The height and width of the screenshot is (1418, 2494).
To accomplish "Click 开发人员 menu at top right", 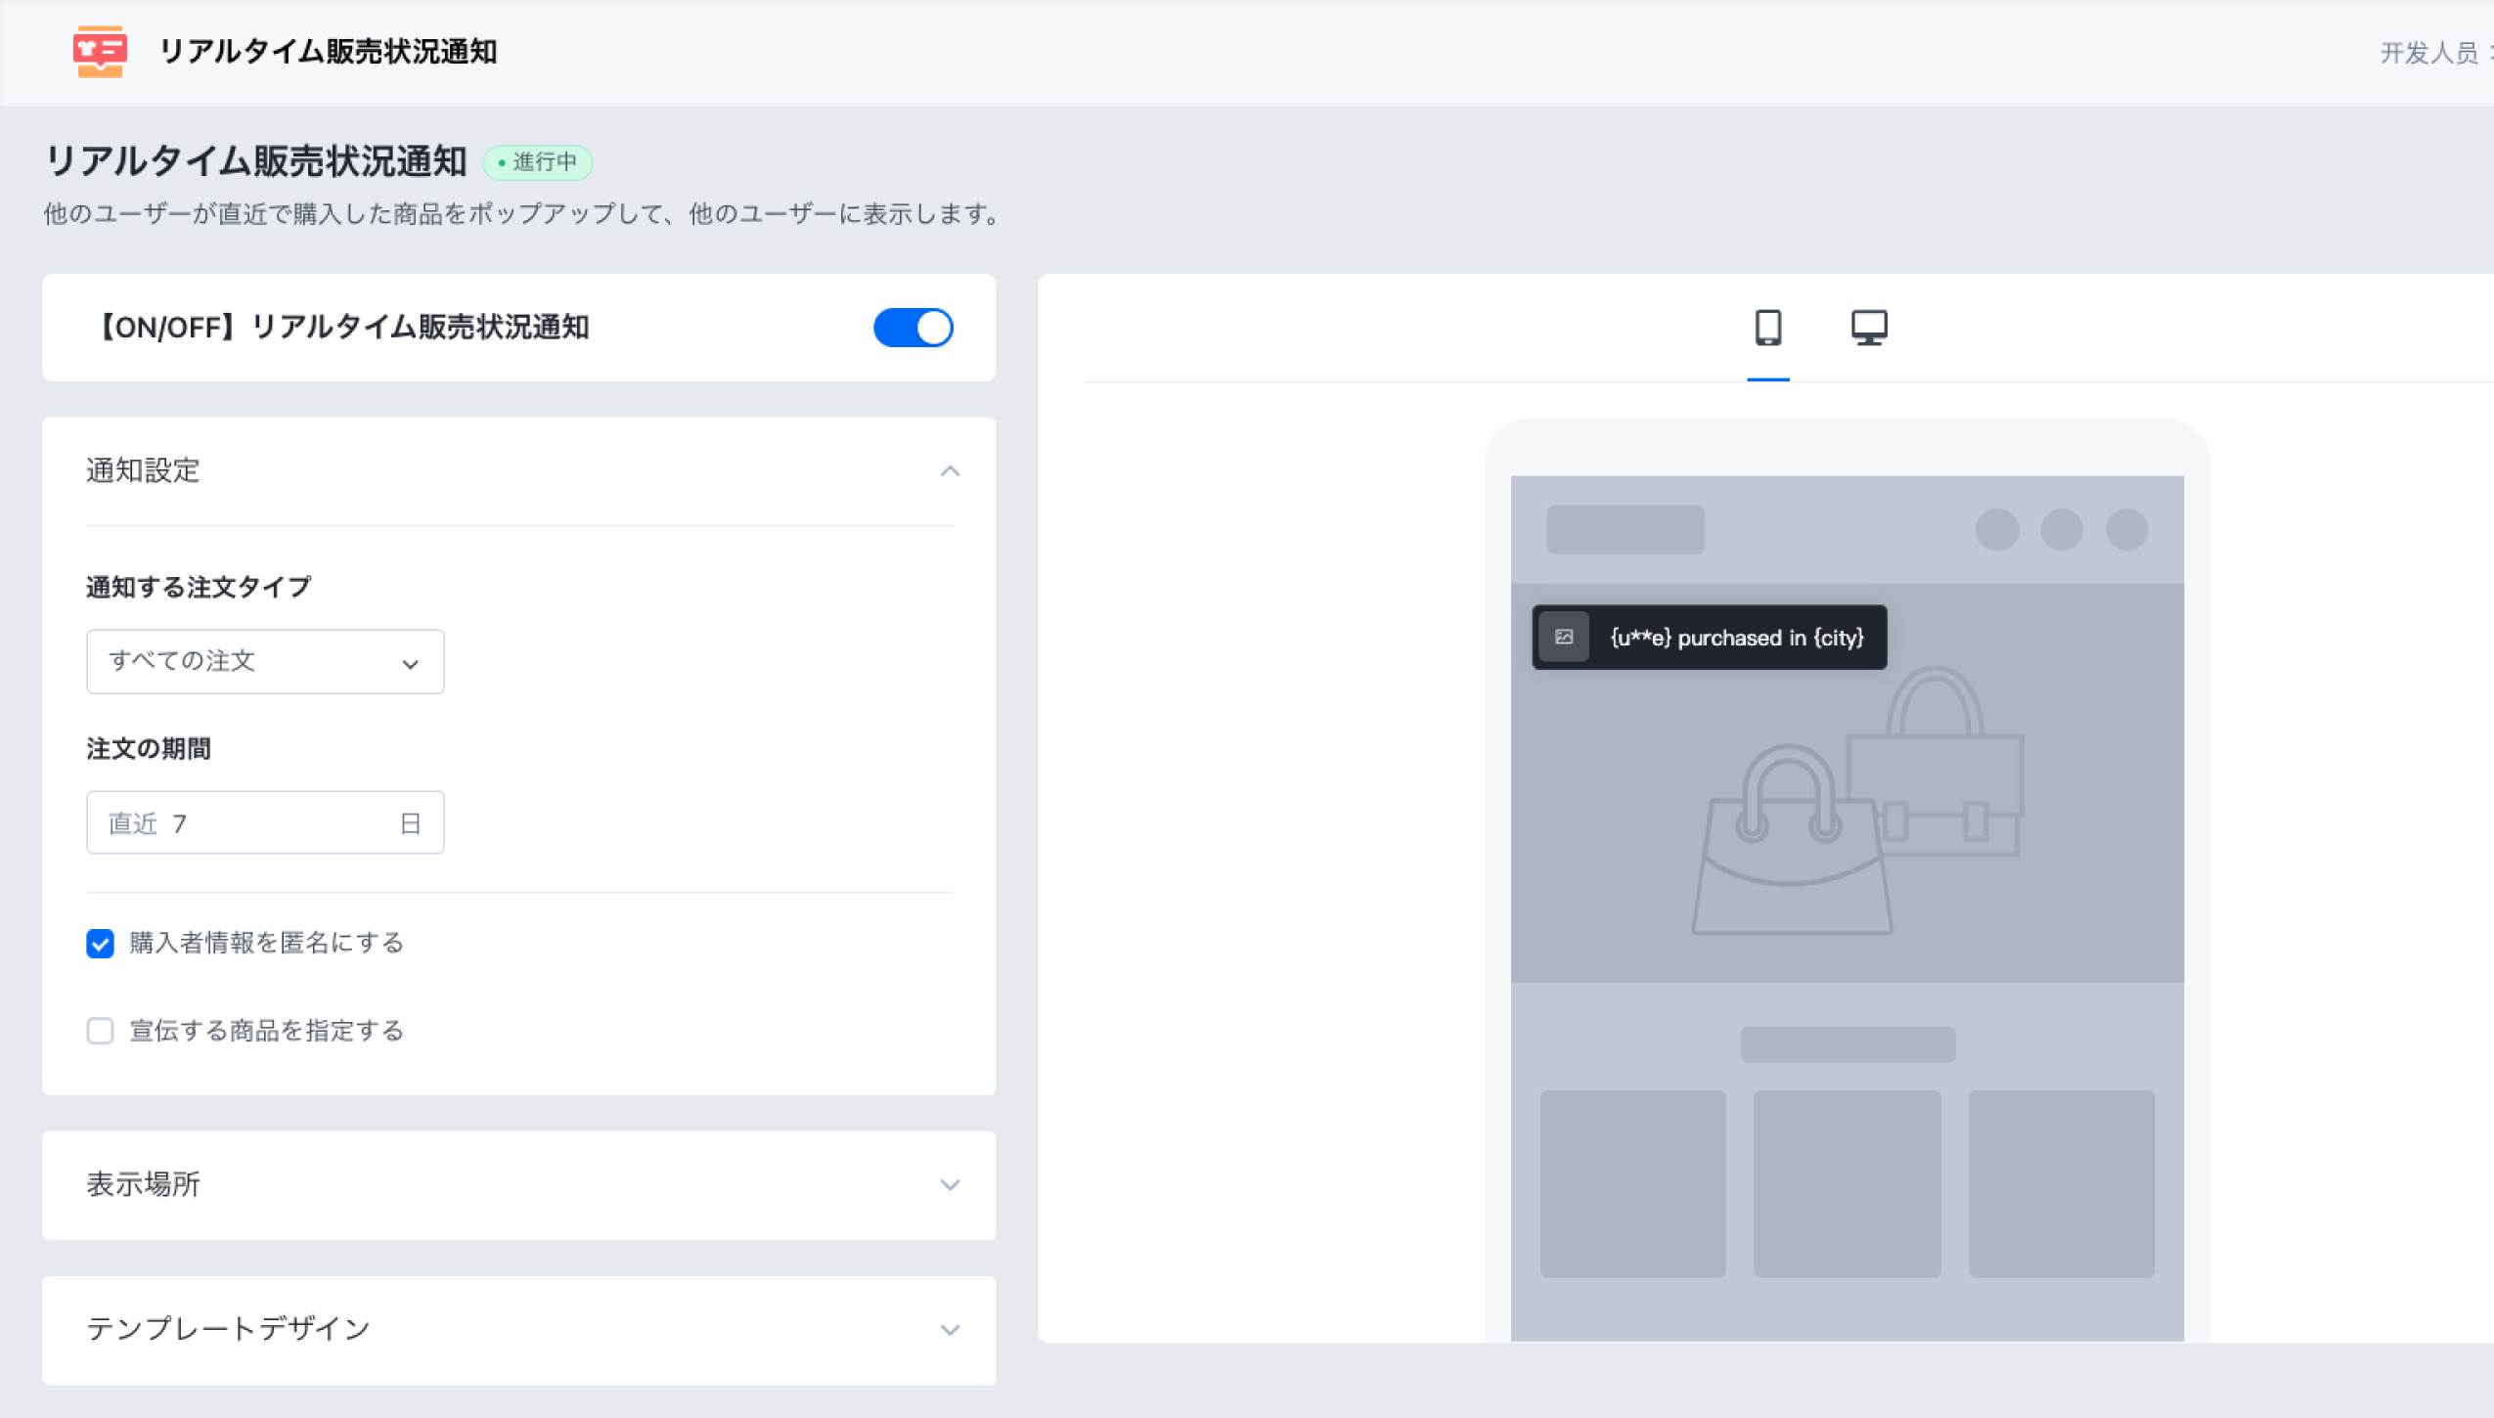I will point(2429,53).
